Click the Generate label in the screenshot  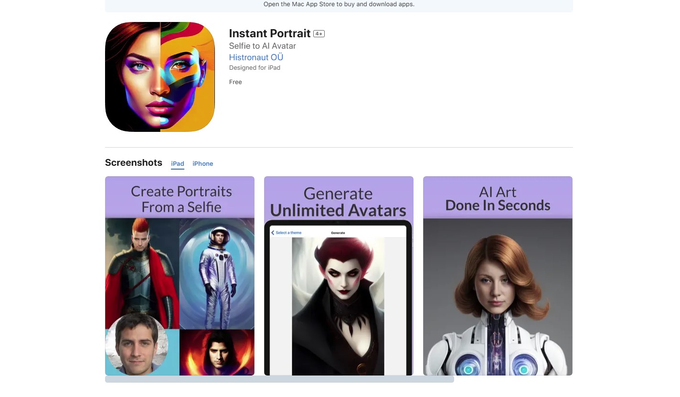point(338,233)
